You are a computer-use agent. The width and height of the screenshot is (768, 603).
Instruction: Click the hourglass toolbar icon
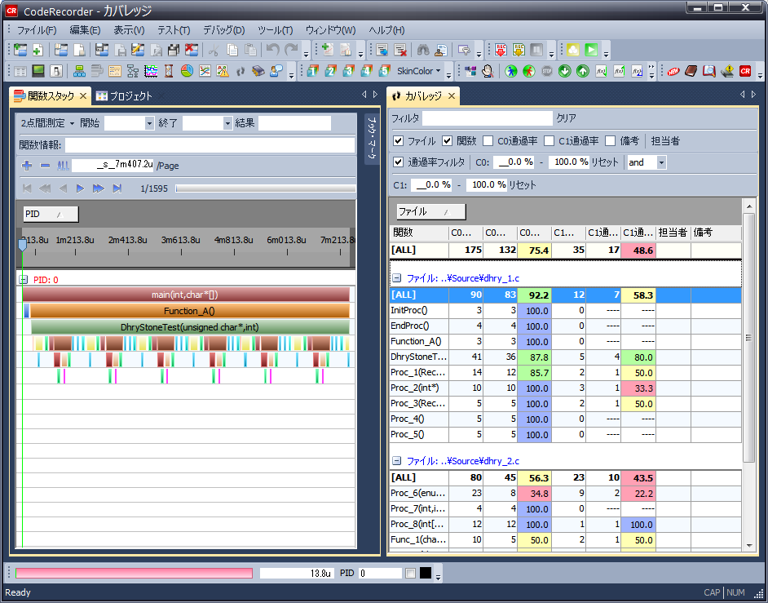tap(169, 71)
